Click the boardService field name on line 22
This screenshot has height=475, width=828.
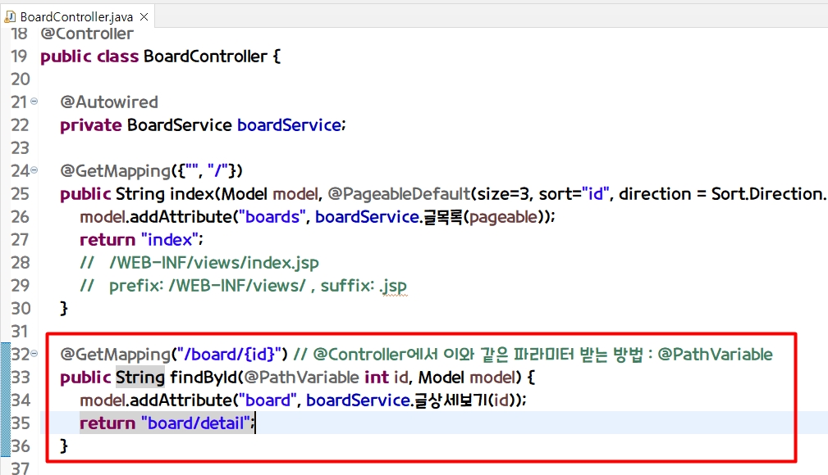pyautogui.click(x=290, y=125)
